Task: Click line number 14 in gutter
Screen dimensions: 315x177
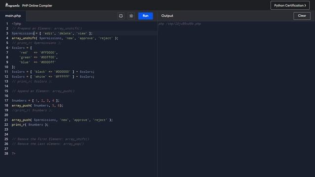Action: point(6,86)
